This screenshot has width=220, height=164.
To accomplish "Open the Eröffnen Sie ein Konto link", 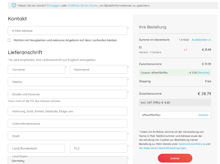I will [83, 5].
